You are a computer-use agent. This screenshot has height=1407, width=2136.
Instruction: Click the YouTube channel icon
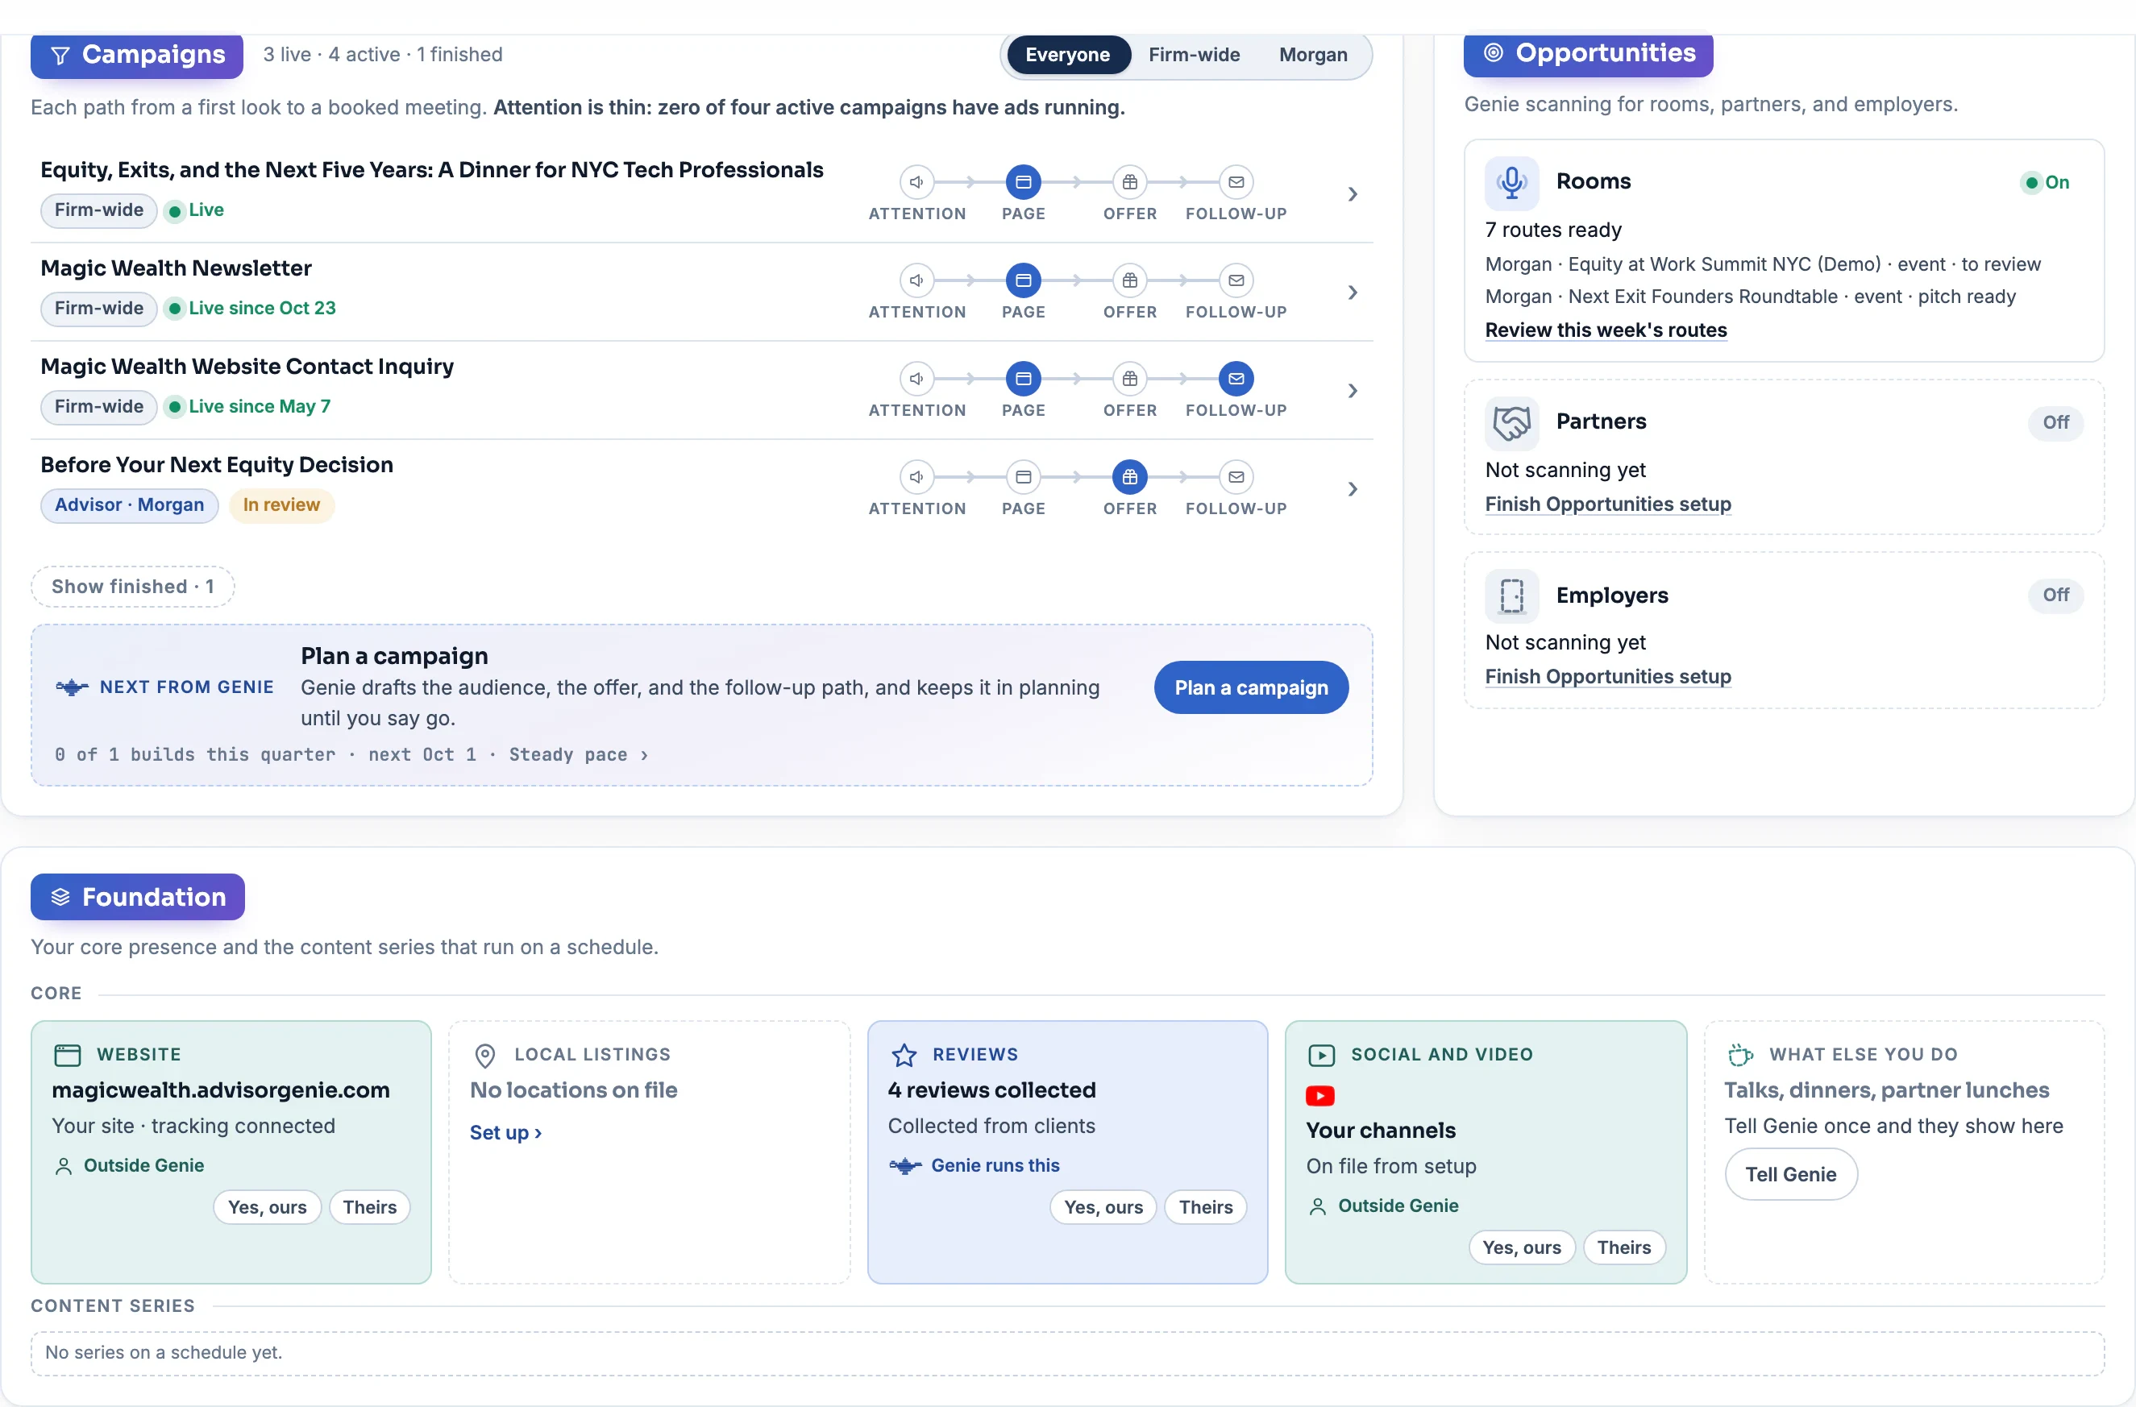tap(1320, 1096)
